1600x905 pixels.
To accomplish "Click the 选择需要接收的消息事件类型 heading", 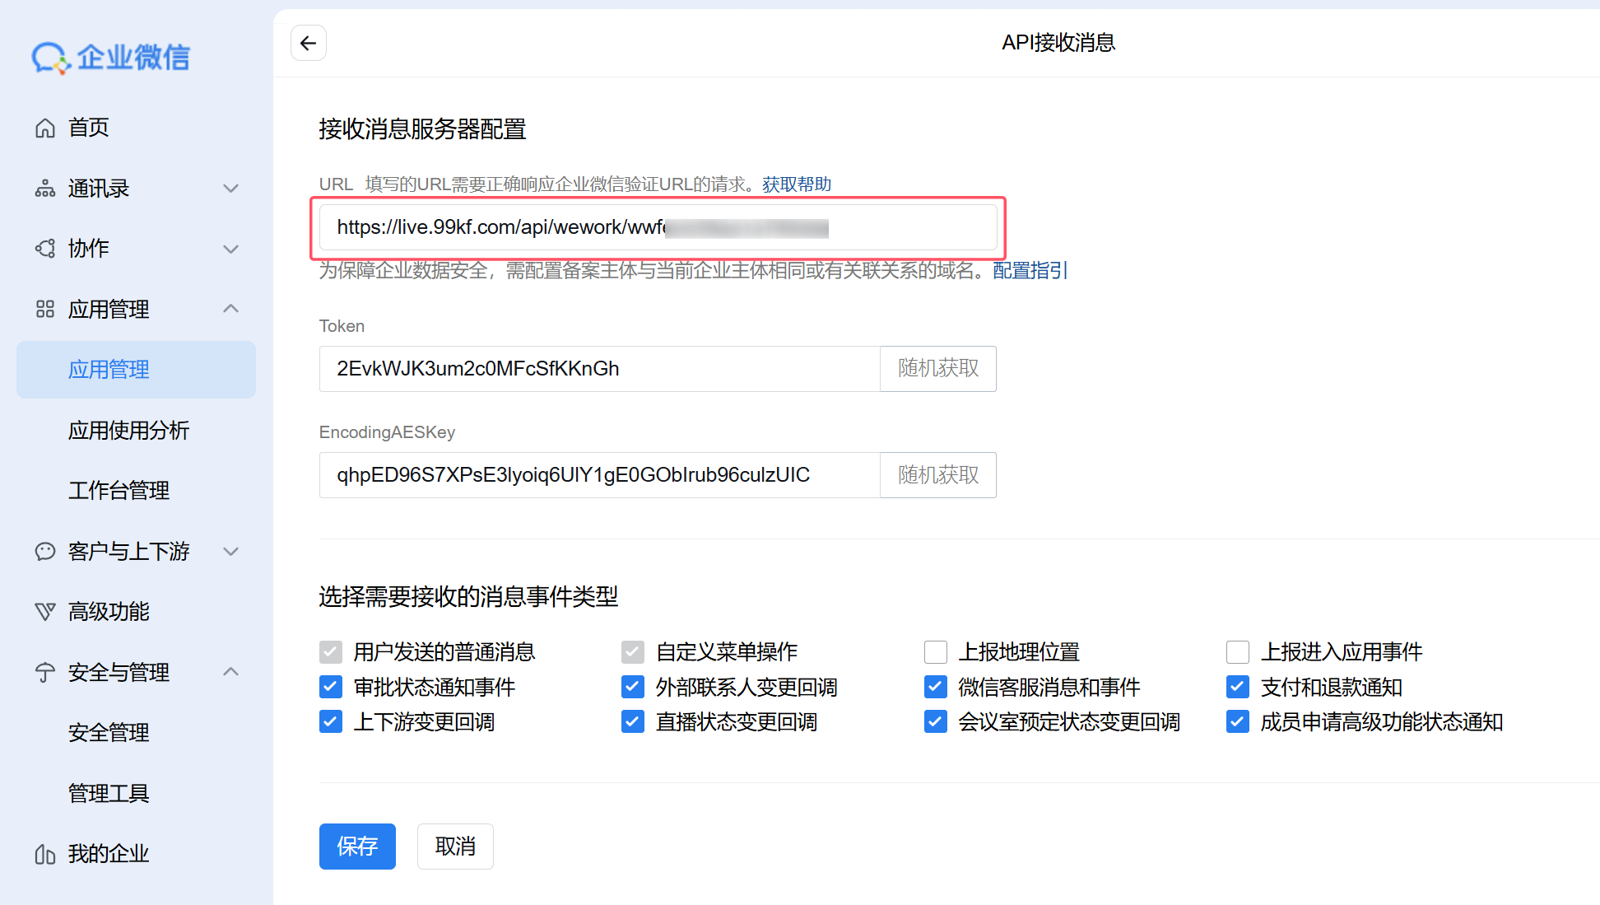I will 469,597.
